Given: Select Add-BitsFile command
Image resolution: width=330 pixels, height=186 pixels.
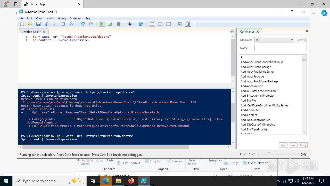Looking at the screenshot, I should [248, 100].
